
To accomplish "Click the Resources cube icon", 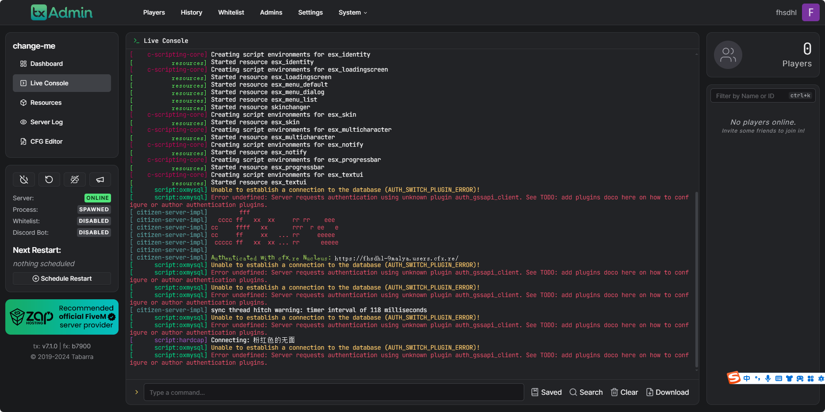I will [x=23, y=103].
